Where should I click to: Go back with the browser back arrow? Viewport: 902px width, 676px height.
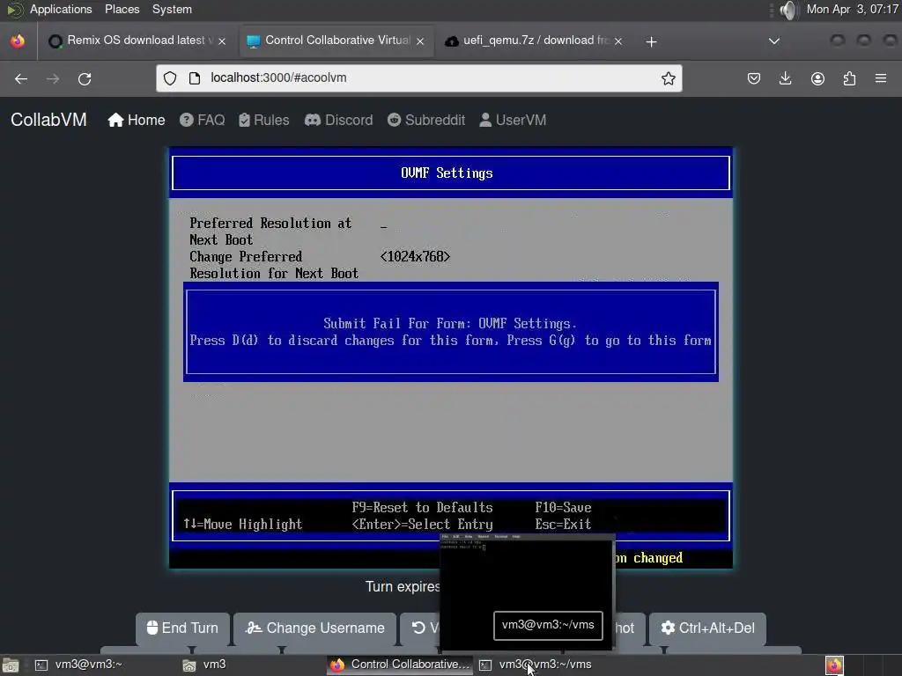point(21,78)
